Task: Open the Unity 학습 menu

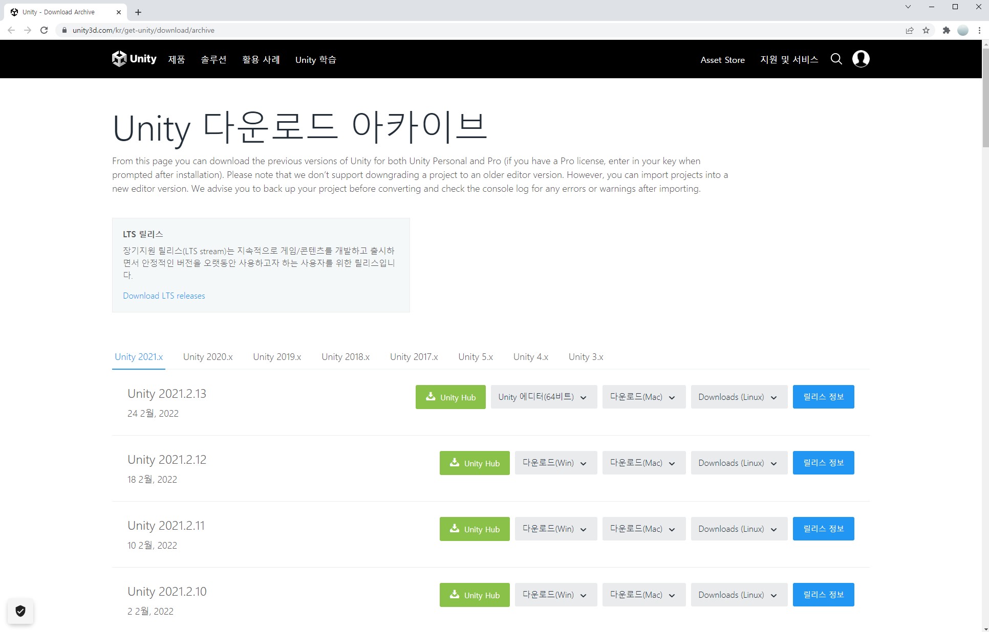Action: [316, 59]
